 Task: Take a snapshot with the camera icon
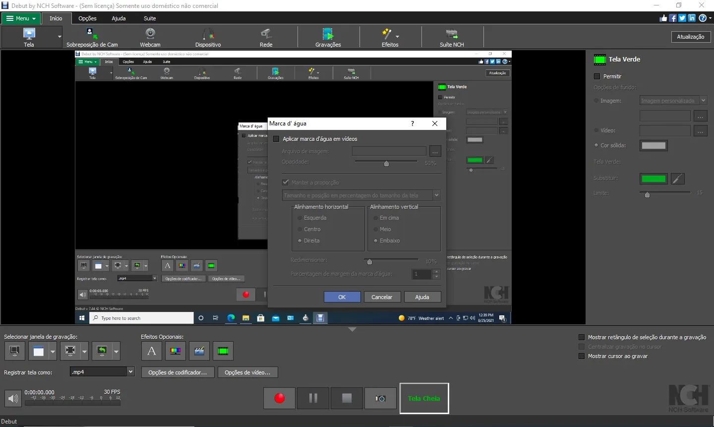380,398
